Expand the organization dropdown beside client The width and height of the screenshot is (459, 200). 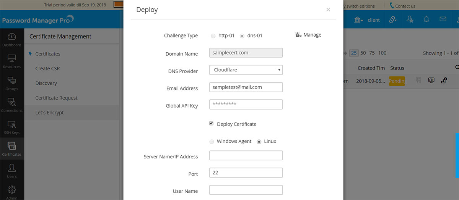[358, 20]
